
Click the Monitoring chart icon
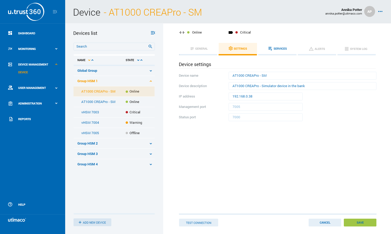[x=10, y=49]
